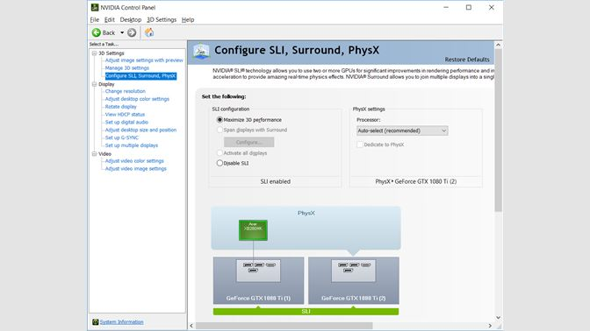590x331 pixels.
Task: Click the horizontal scrollbar thumb
Action: coord(284,326)
